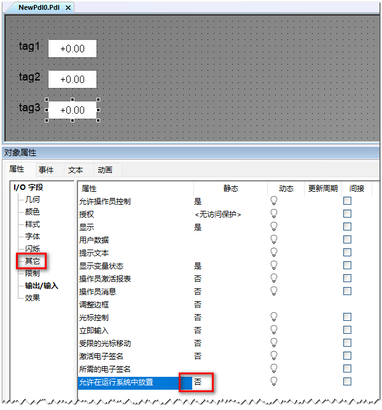Click the lightbulb icon for 光标控制
This screenshot has width=382, height=410.
pos(274,317)
